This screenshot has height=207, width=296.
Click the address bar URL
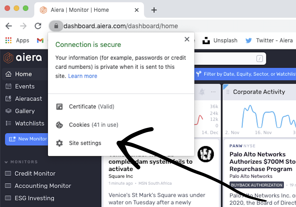pyautogui.click(x=121, y=26)
